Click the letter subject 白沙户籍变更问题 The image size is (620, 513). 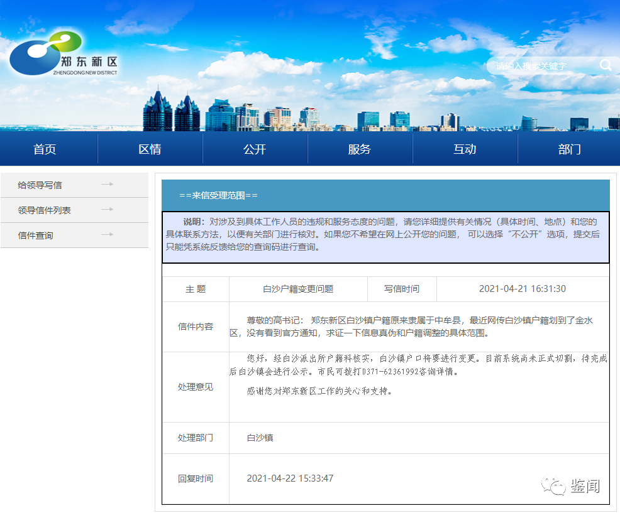click(298, 289)
